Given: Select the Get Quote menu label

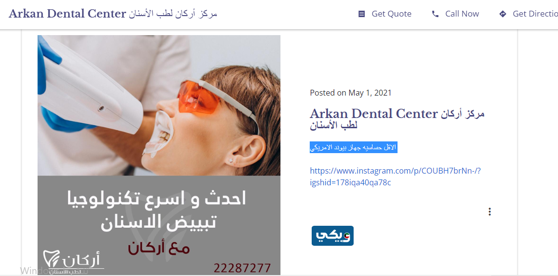Looking at the screenshot, I should click(392, 14).
